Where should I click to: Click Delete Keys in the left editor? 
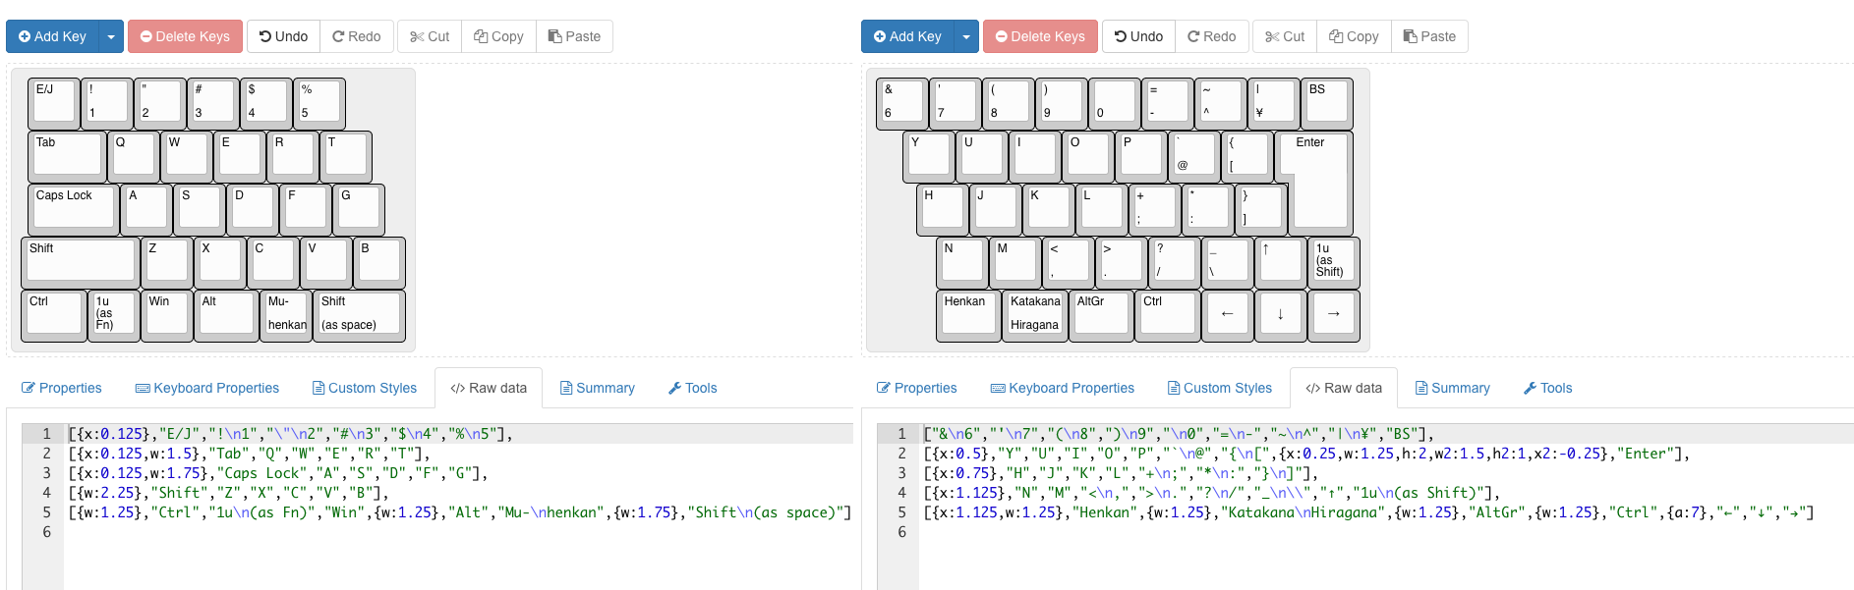click(x=185, y=36)
